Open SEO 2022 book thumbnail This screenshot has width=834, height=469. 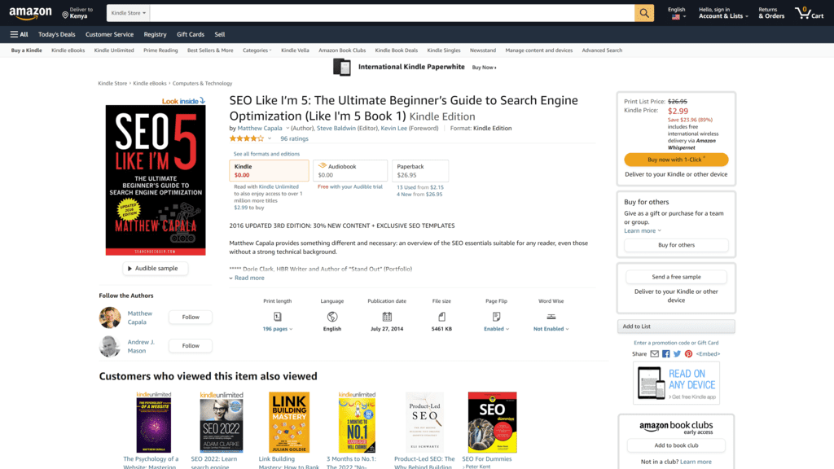coord(222,423)
